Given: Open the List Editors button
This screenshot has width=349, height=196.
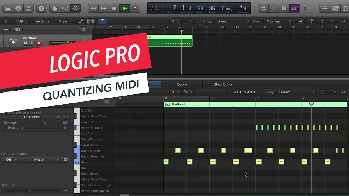Looking at the screenshot, I should [325, 8].
